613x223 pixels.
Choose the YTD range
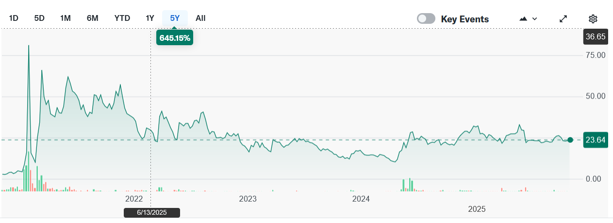coord(122,18)
